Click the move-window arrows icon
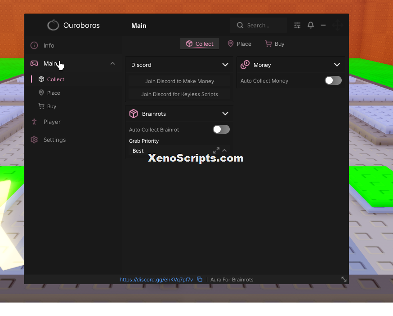Image resolution: width=393 pixels, height=316 pixels. pos(338,25)
